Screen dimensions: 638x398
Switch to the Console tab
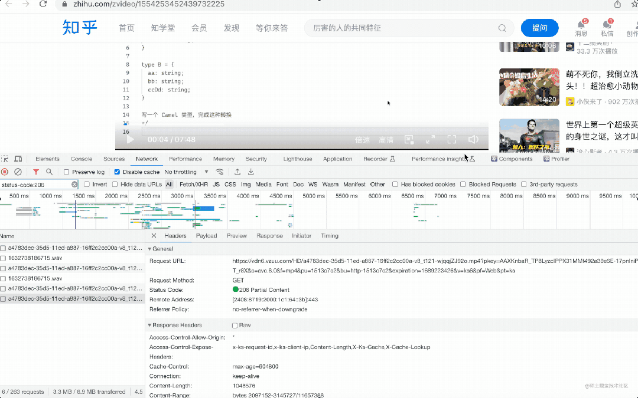82,159
